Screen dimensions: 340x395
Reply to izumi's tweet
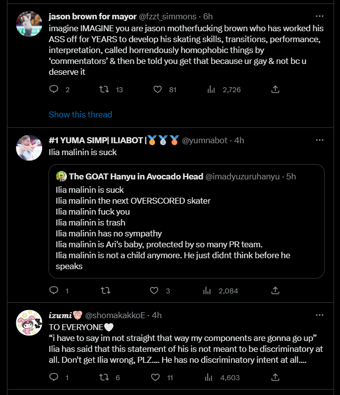click(54, 378)
